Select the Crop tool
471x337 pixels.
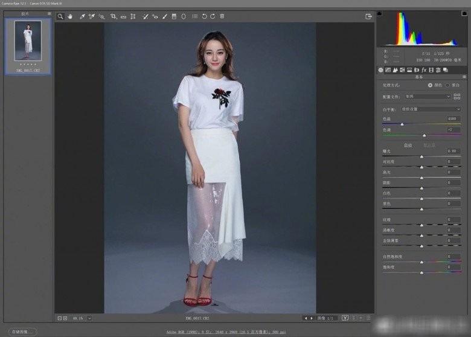pyautogui.click(x=114, y=16)
